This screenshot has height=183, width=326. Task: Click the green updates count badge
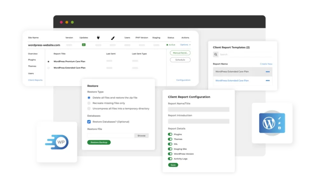click(x=84, y=45)
